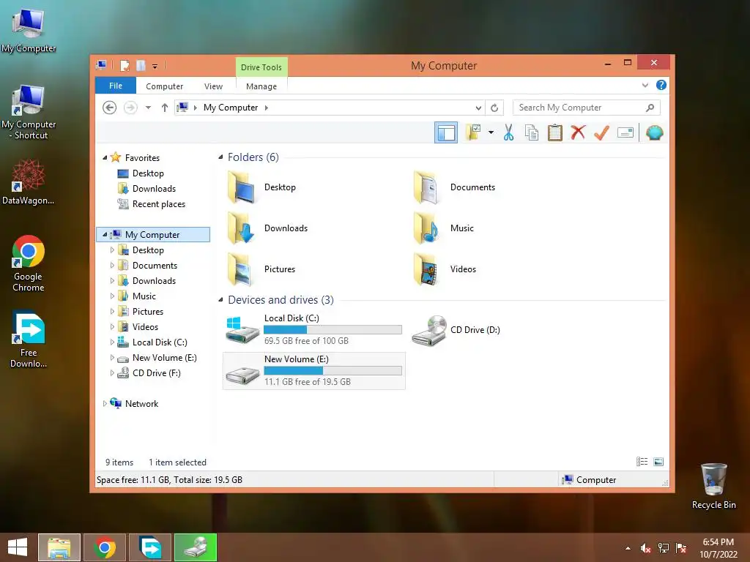Click the orange checkmark Properties icon
Image resolution: width=750 pixels, height=562 pixels.
click(x=601, y=132)
